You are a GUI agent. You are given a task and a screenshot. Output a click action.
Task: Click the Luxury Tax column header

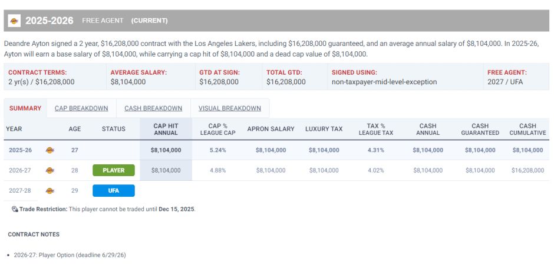pyautogui.click(x=324, y=129)
